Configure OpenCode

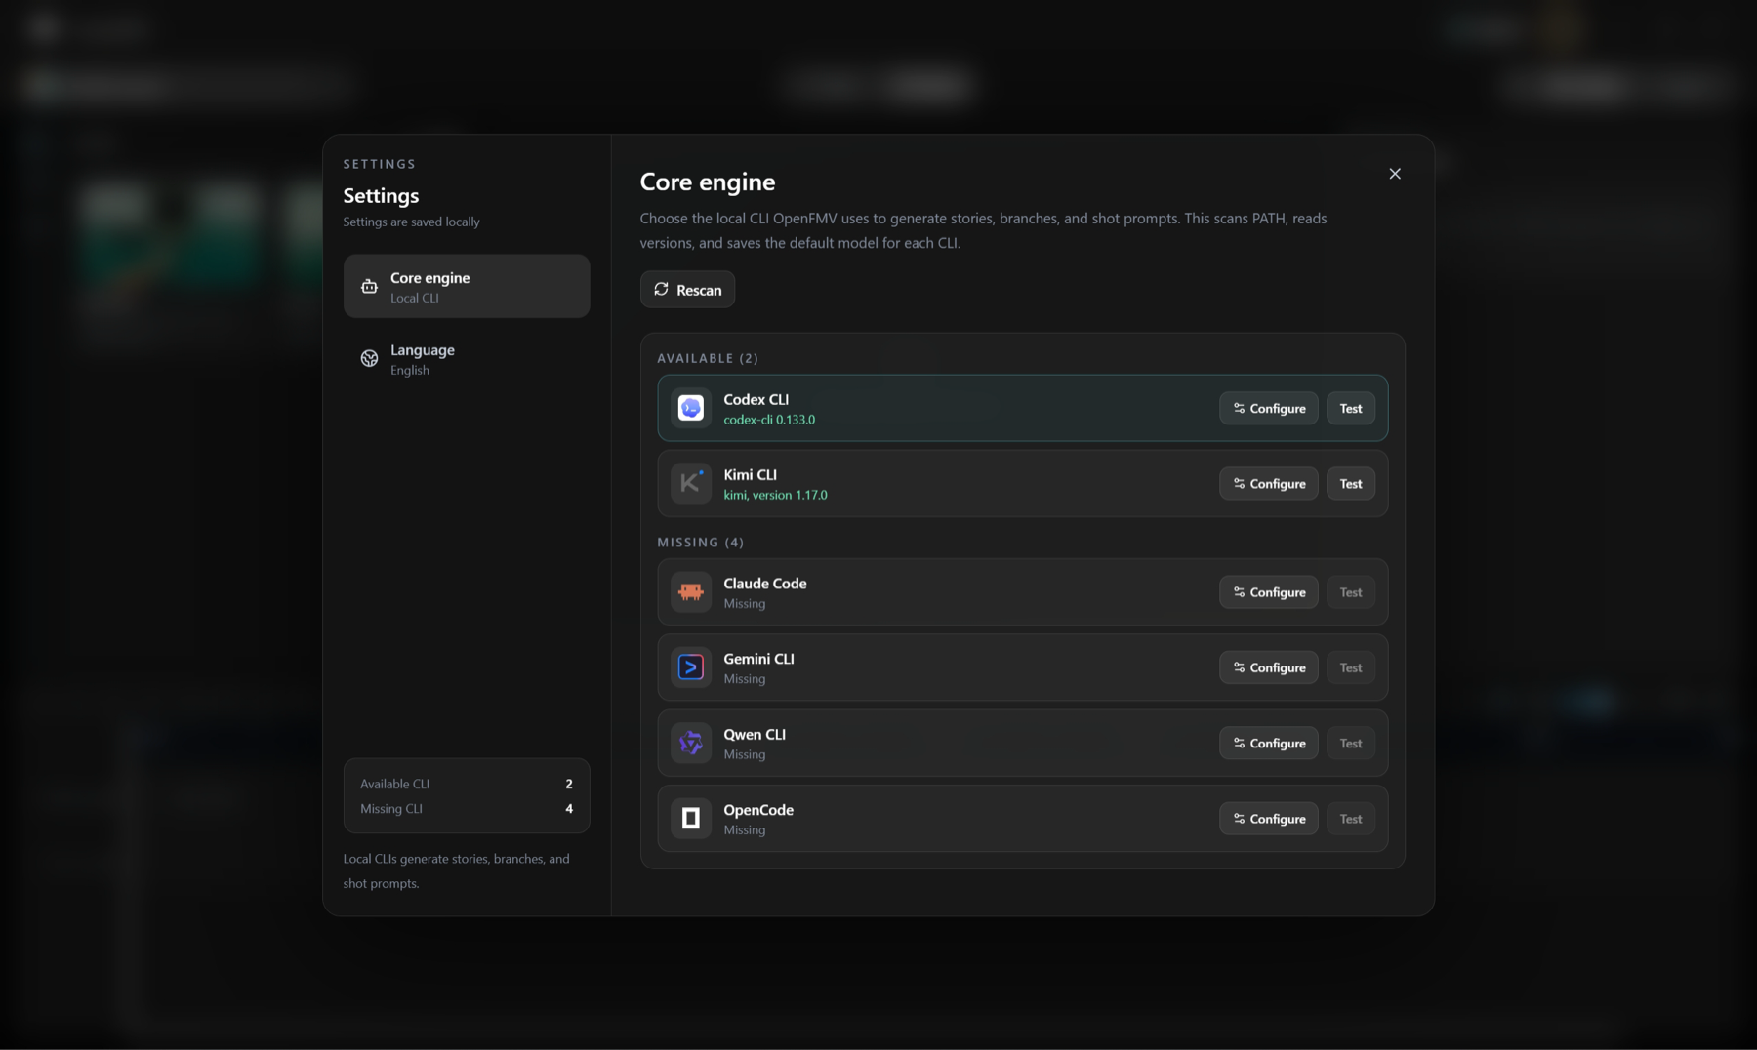(1268, 818)
